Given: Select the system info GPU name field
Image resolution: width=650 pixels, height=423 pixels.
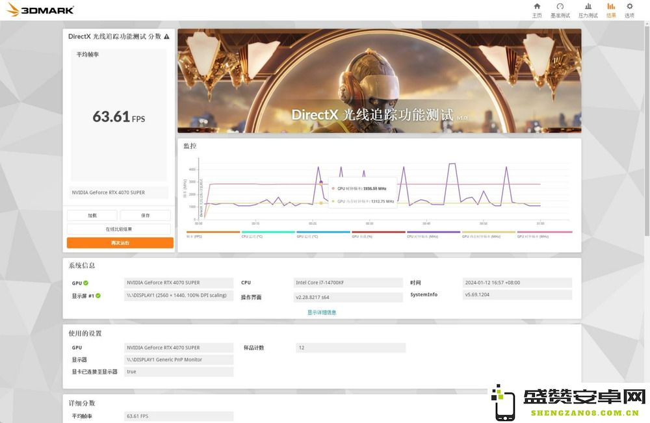Looking at the screenshot, I should (x=179, y=283).
